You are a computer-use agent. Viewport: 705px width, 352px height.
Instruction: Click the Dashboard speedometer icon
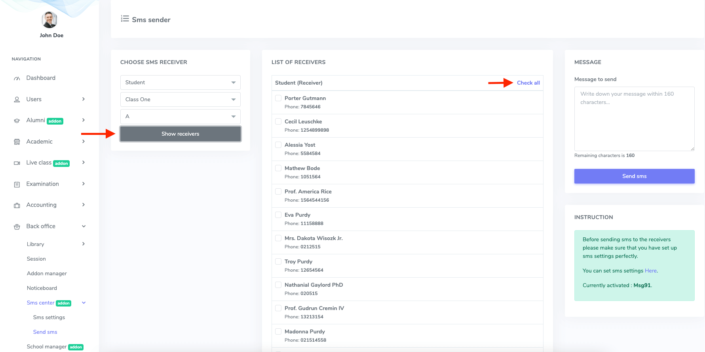pyautogui.click(x=17, y=78)
